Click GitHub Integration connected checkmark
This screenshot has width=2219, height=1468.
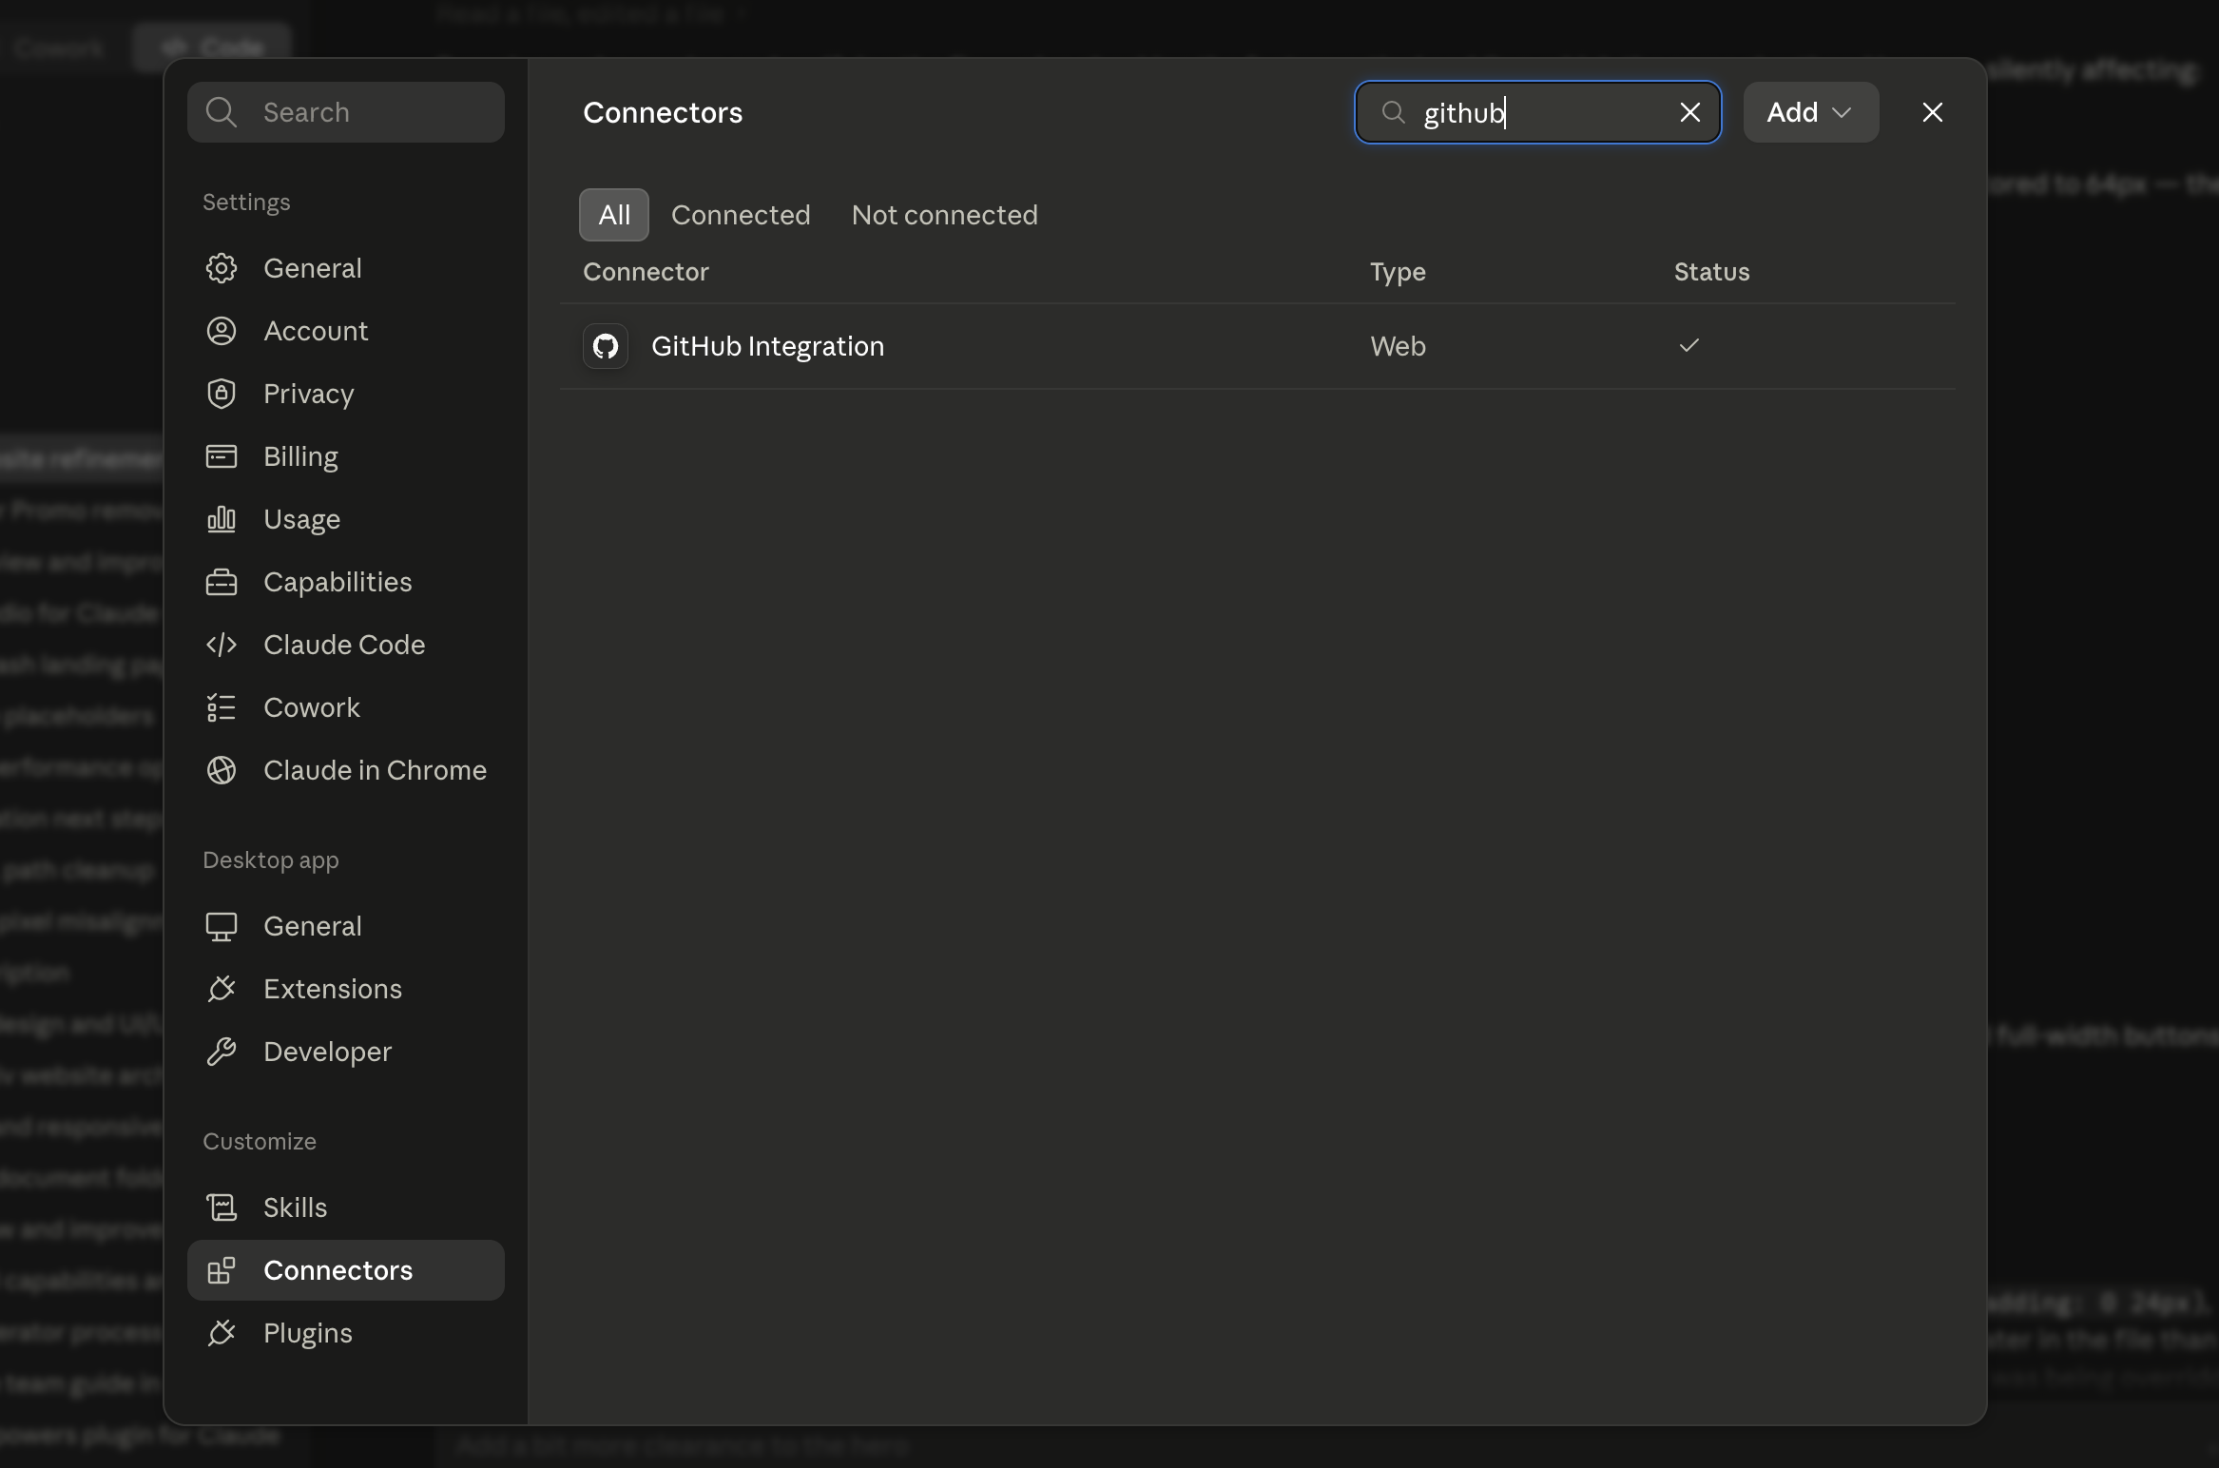pyautogui.click(x=1688, y=345)
